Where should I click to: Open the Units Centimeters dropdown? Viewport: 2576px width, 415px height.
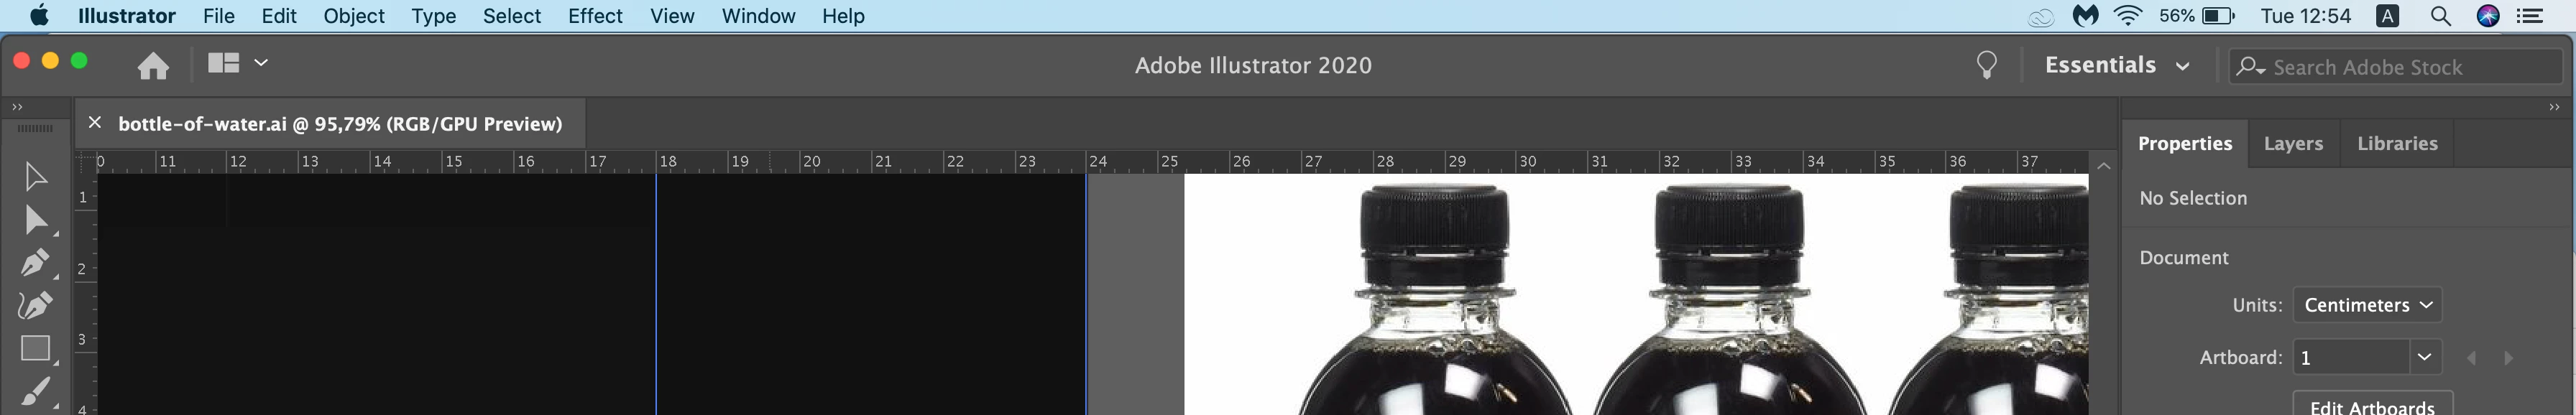click(2366, 305)
